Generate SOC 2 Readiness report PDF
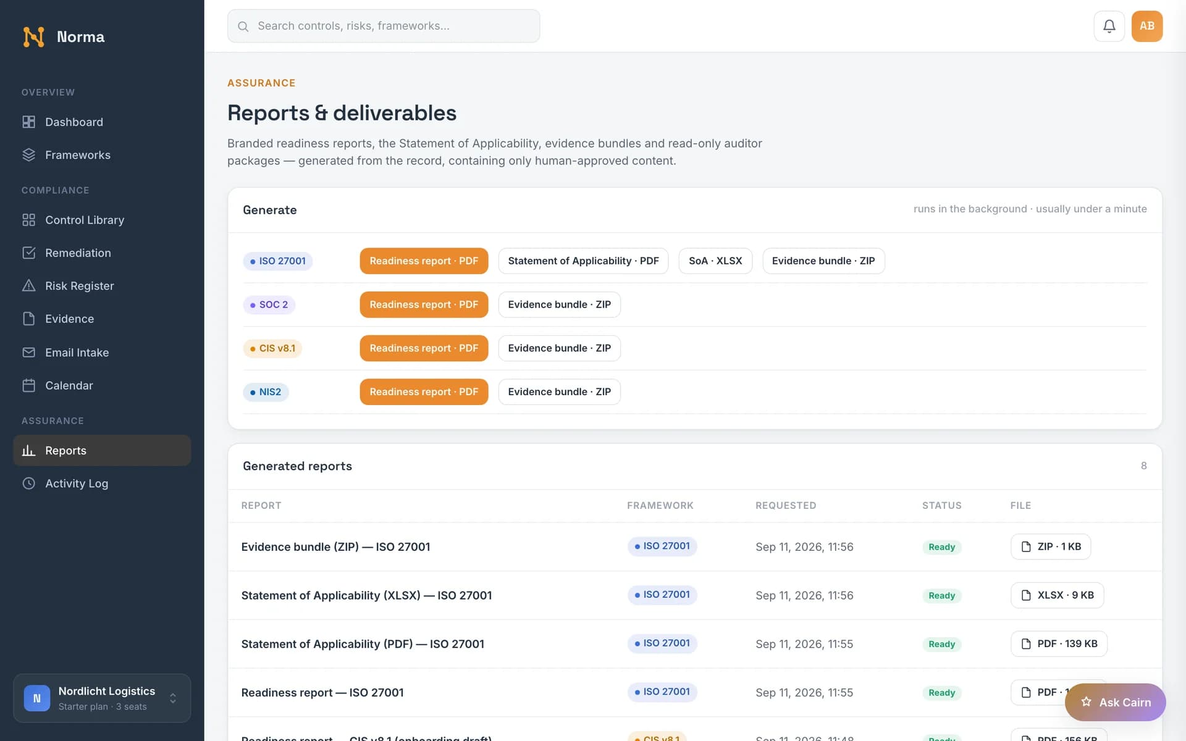The width and height of the screenshot is (1186, 741). coord(424,305)
